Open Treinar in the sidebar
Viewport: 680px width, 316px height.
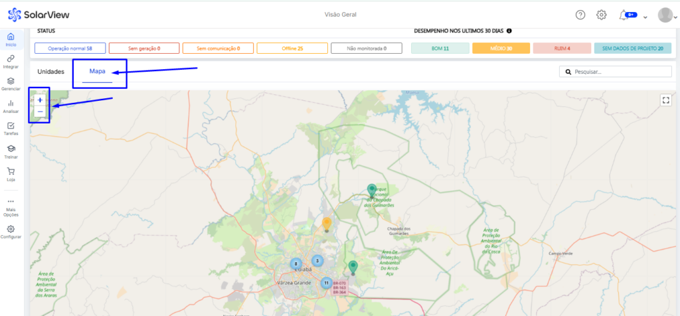click(11, 151)
